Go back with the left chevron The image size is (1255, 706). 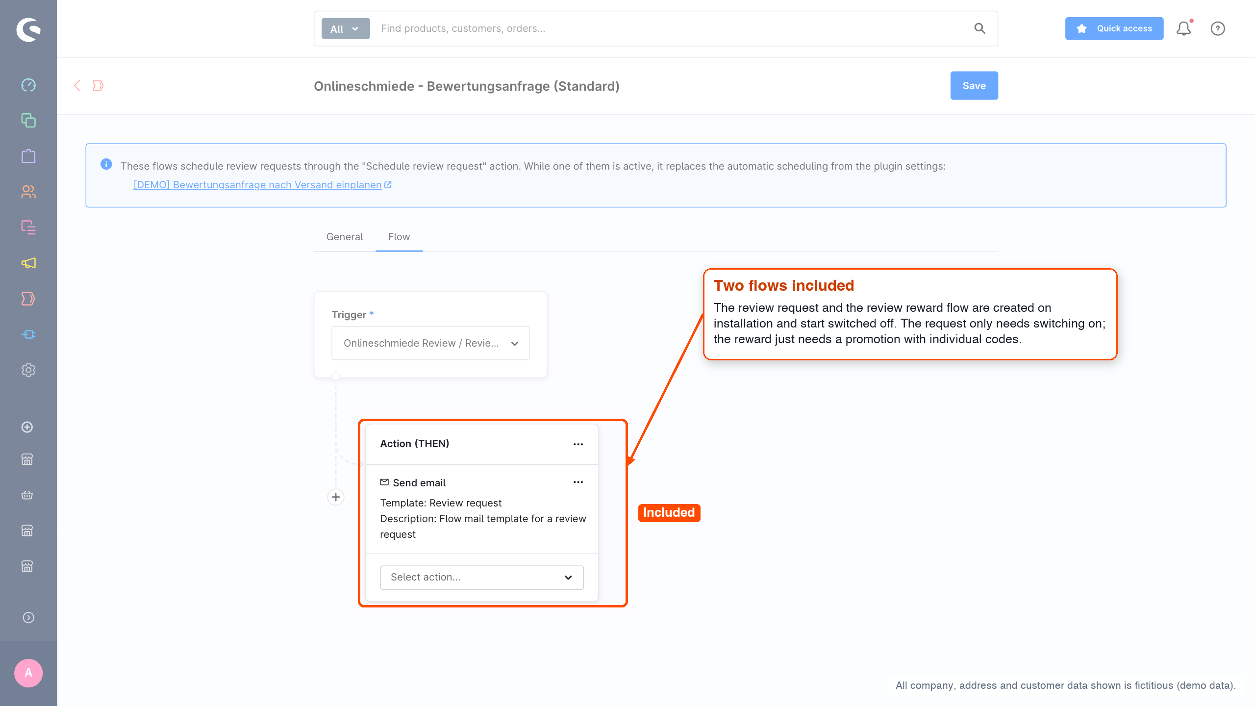pos(77,86)
